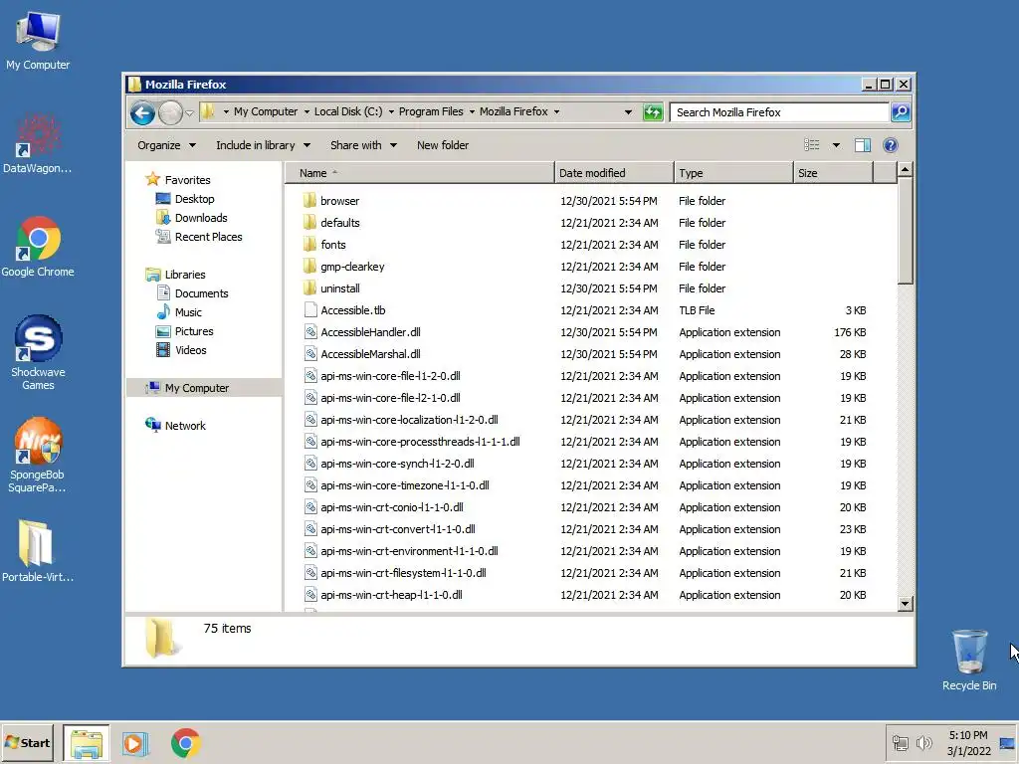Click the volume speaker tray icon
The image size is (1019, 764).
click(924, 742)
